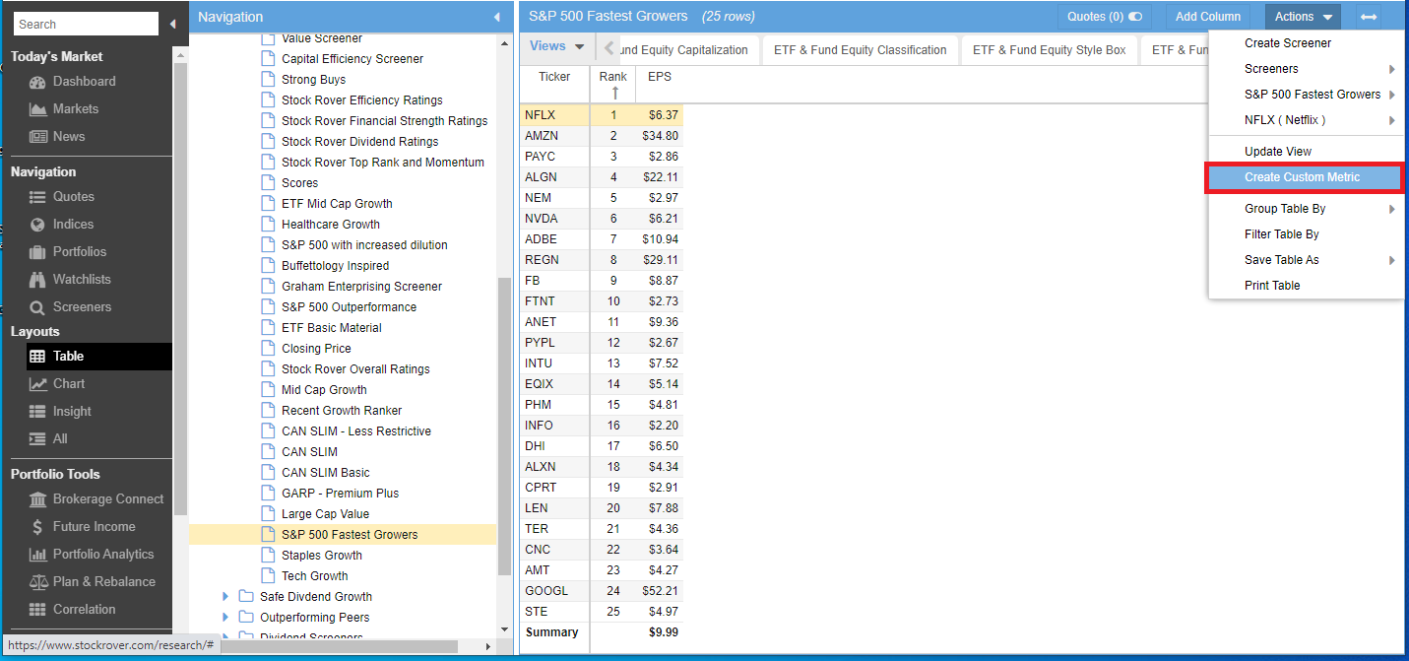Open Staples Growth screener file icon
This screenshot has height=661, width=1409.
coord(268,556)
